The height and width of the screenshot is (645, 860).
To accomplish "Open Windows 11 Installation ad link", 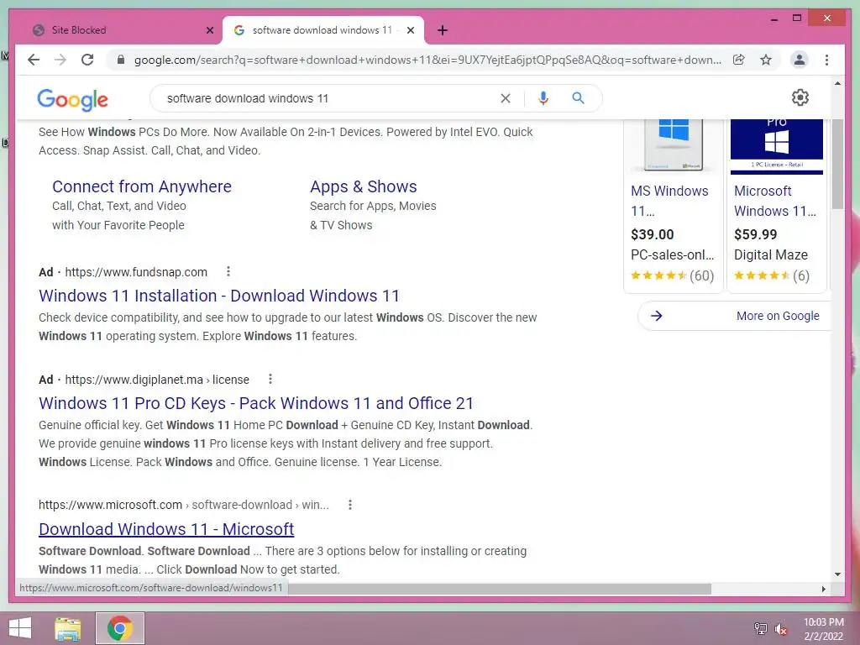I will pos(219,296).
